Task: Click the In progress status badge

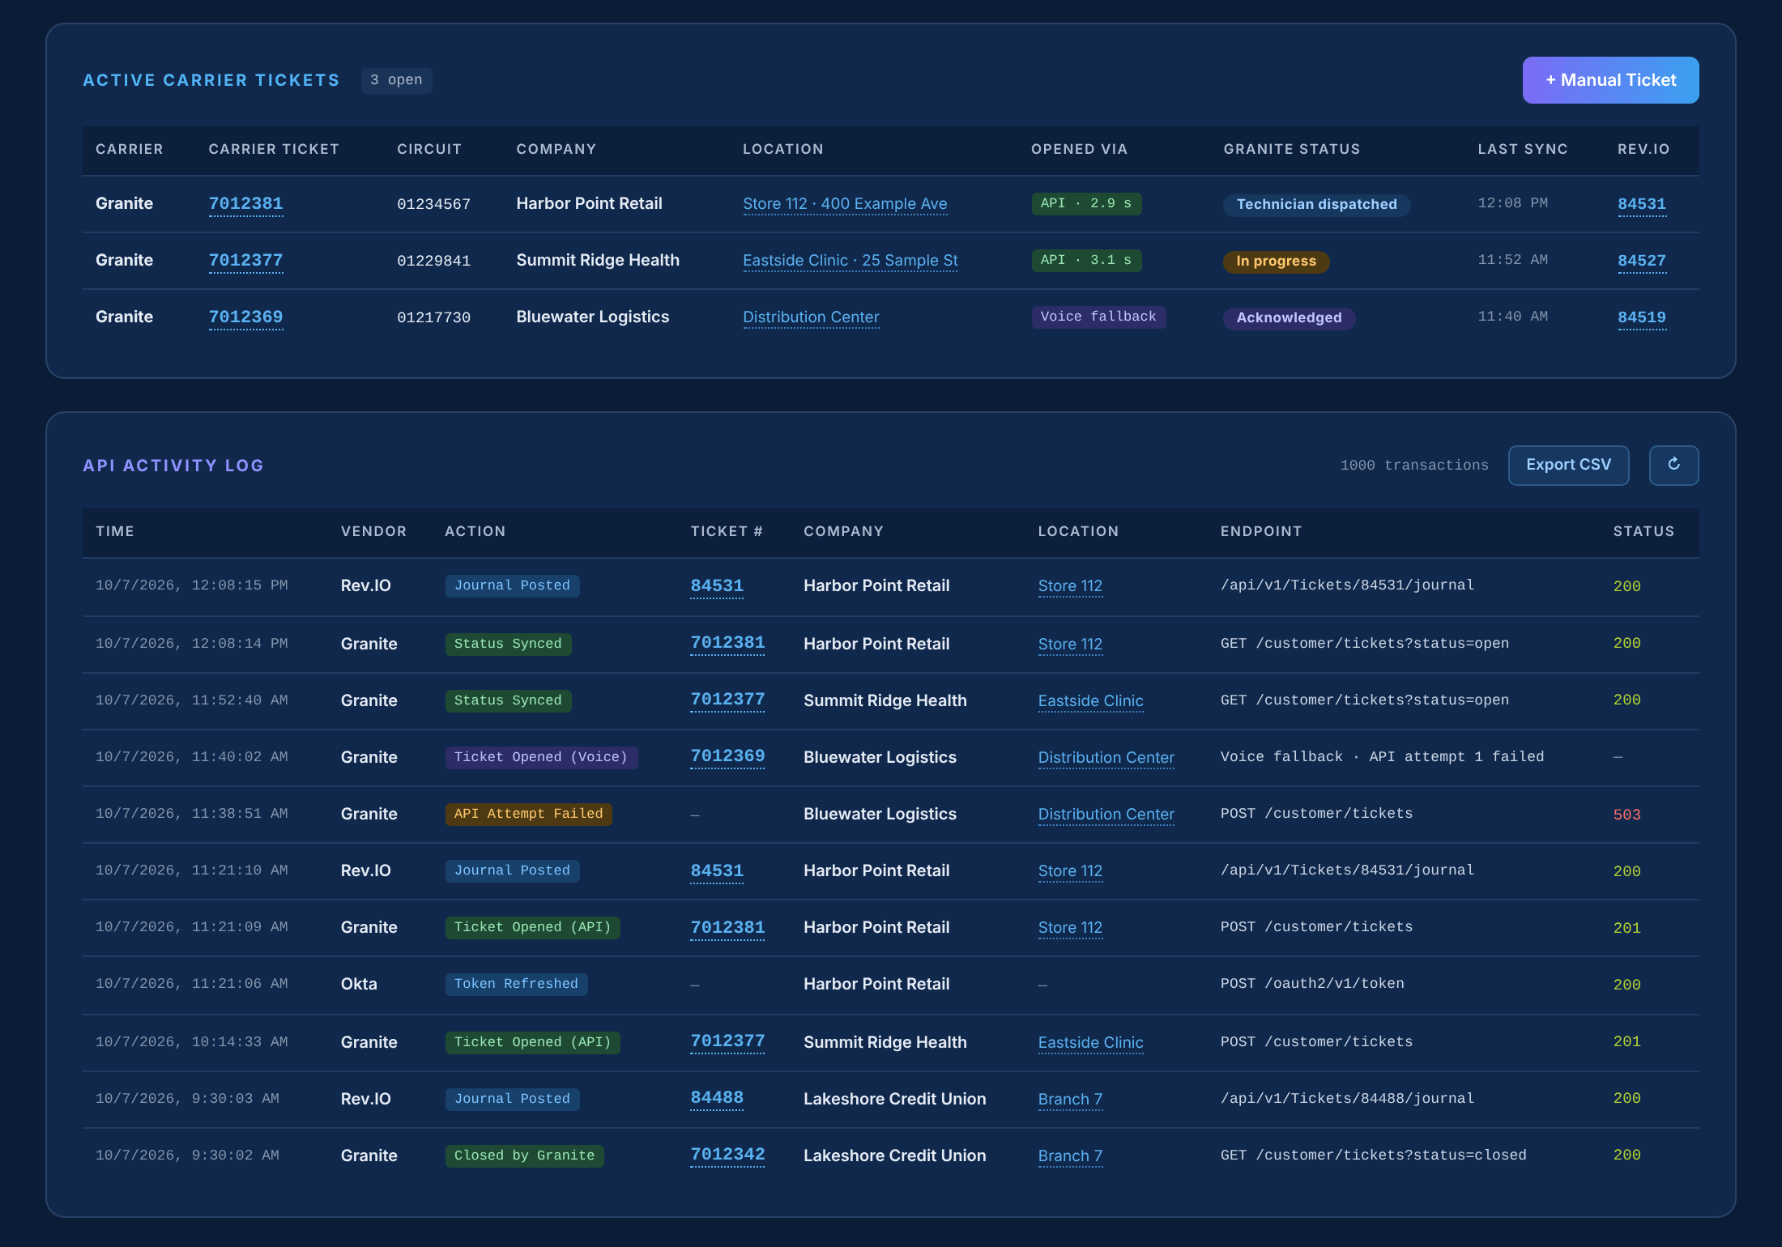Action: [x=1276, y=261]
